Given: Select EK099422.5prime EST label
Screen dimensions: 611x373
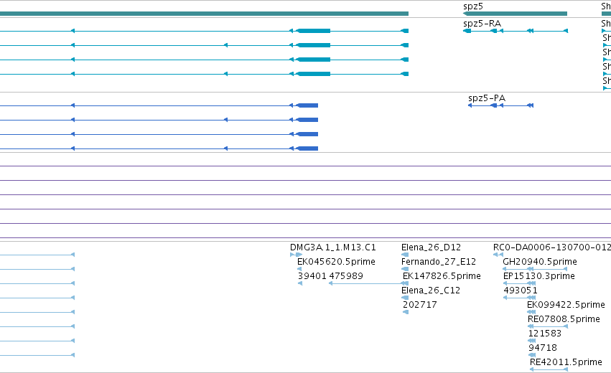Looking at the screenshot, I should 566,305.
